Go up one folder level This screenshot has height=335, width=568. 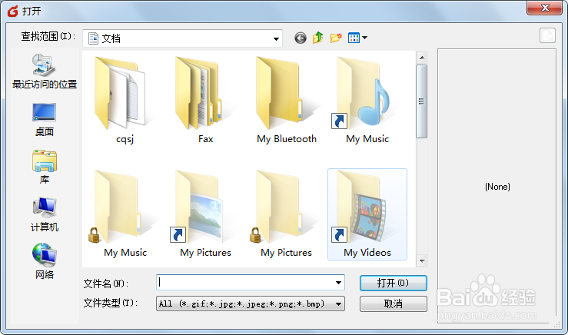(317, 38)
